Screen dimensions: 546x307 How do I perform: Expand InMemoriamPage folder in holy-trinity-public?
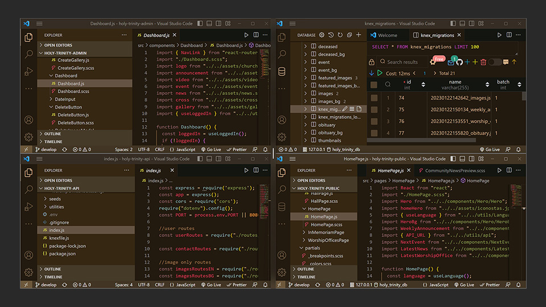pyautogui.click(x=326, y=232)
